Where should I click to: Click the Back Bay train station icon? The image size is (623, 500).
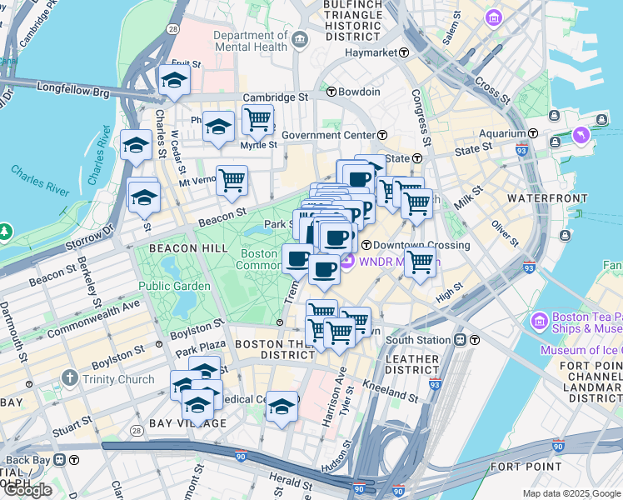[x=60, y=460]
